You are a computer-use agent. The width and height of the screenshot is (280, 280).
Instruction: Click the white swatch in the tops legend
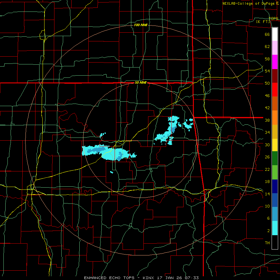click(275, 34)
